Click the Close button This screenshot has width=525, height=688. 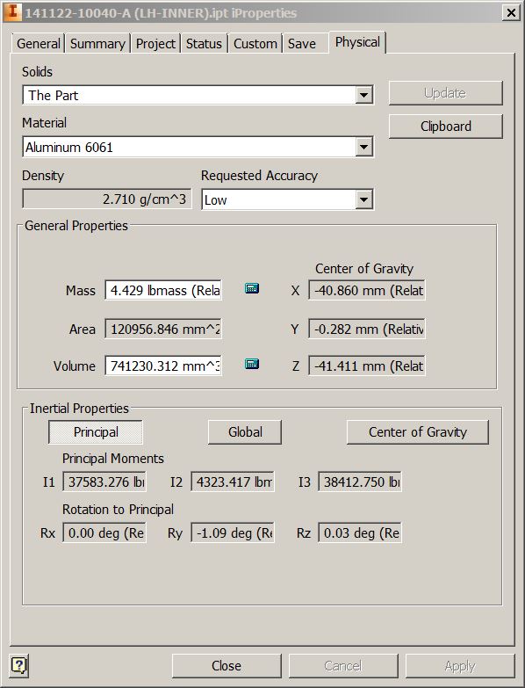pos(227,666)
